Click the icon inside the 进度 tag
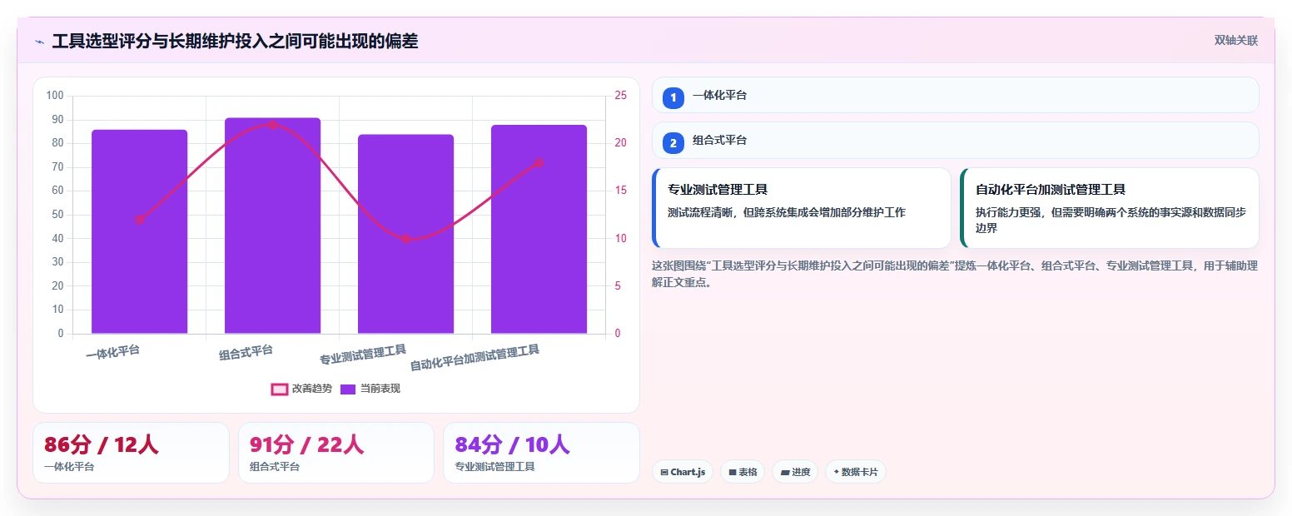The height and width of the screenshot is (516, 1292). 785,473
